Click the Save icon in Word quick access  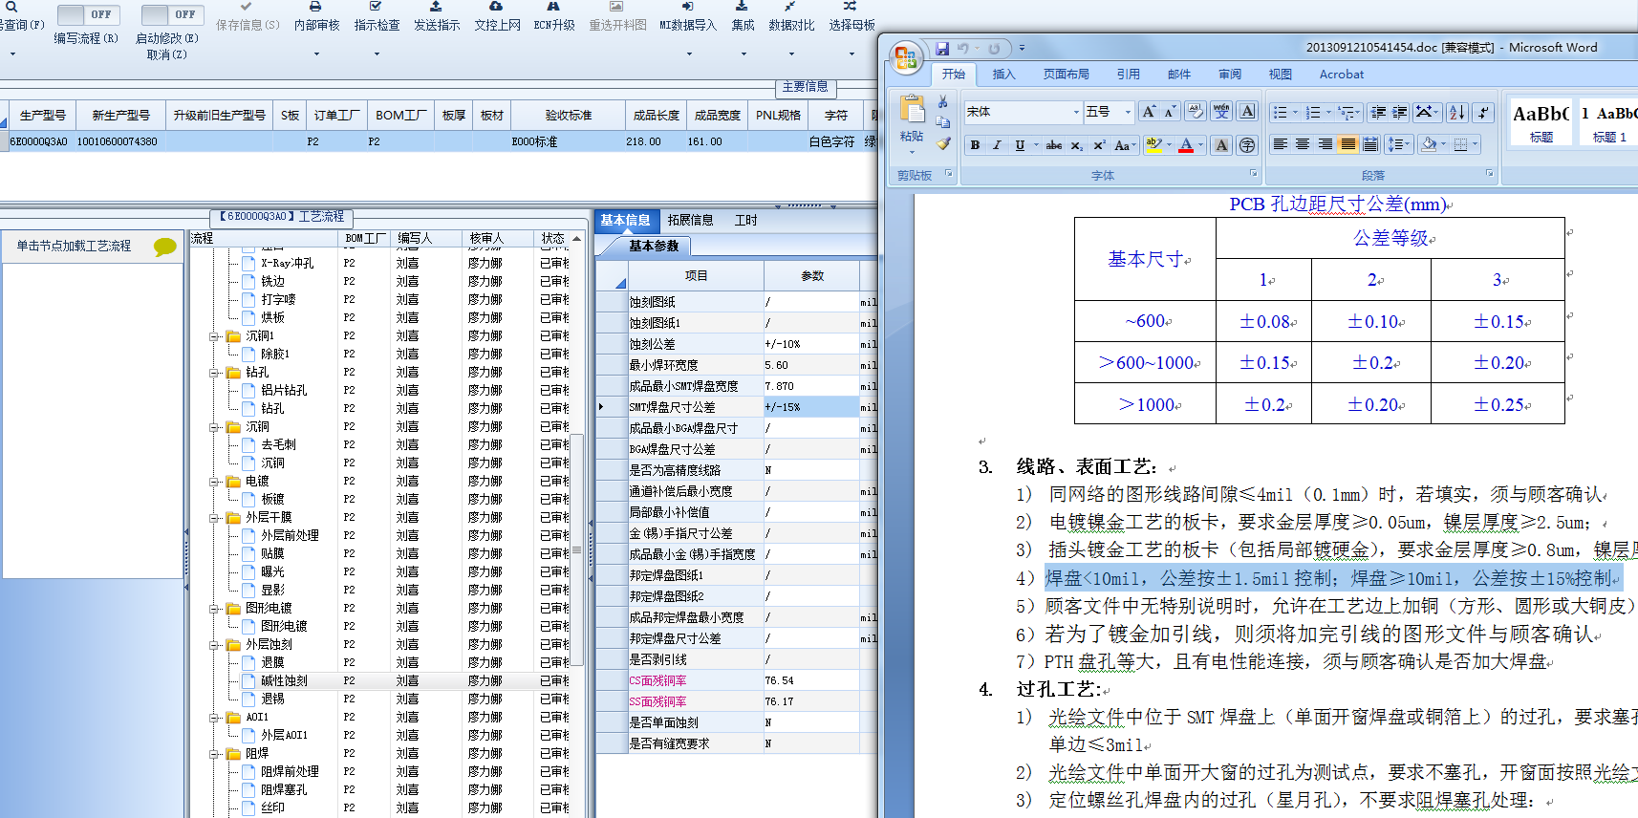pyautogui.click(x=942, y=48)
